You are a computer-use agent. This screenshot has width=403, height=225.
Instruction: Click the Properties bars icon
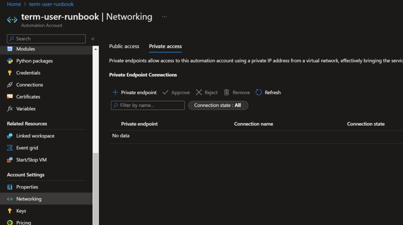(x=10, y=187)
